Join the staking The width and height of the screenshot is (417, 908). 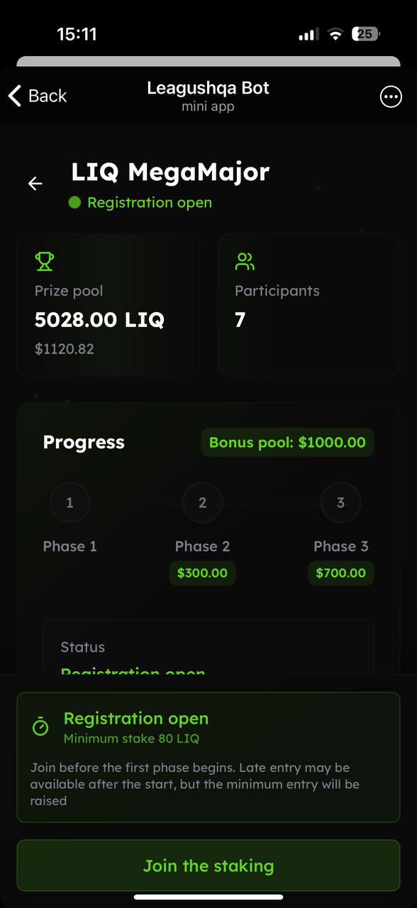tap(208, 865)
